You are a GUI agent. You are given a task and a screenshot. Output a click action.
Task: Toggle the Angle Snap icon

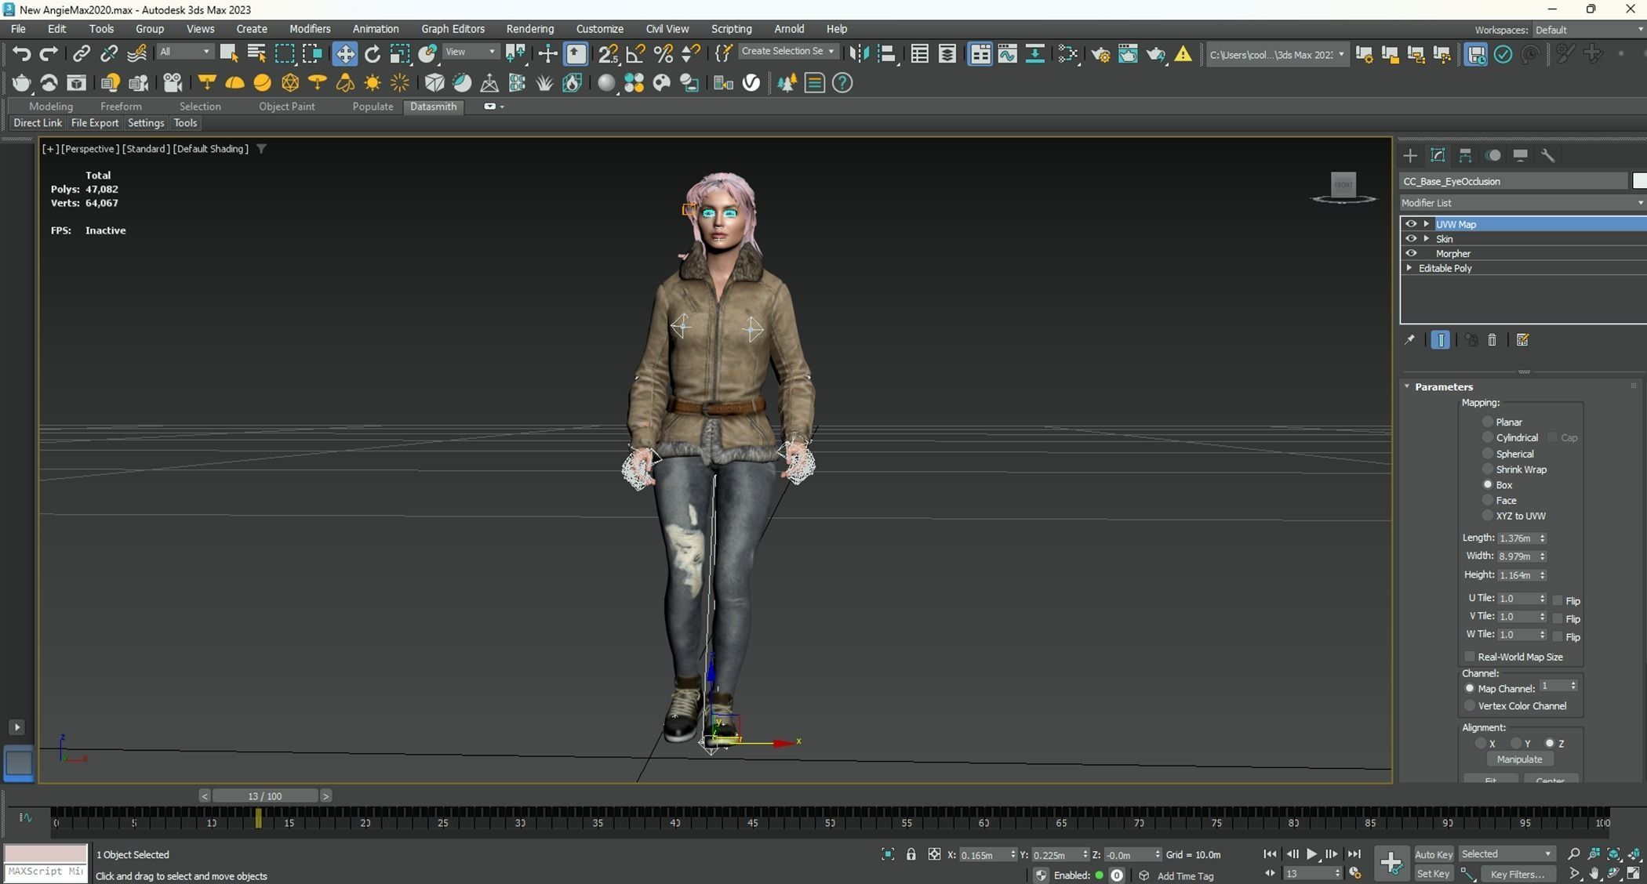[x=636, y=53]
